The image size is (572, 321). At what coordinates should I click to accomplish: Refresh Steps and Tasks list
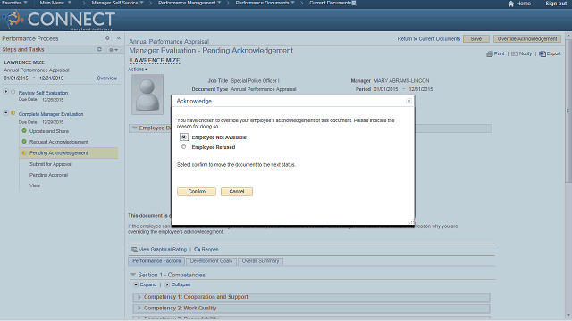pyautogui.click(x=99, y=49)
